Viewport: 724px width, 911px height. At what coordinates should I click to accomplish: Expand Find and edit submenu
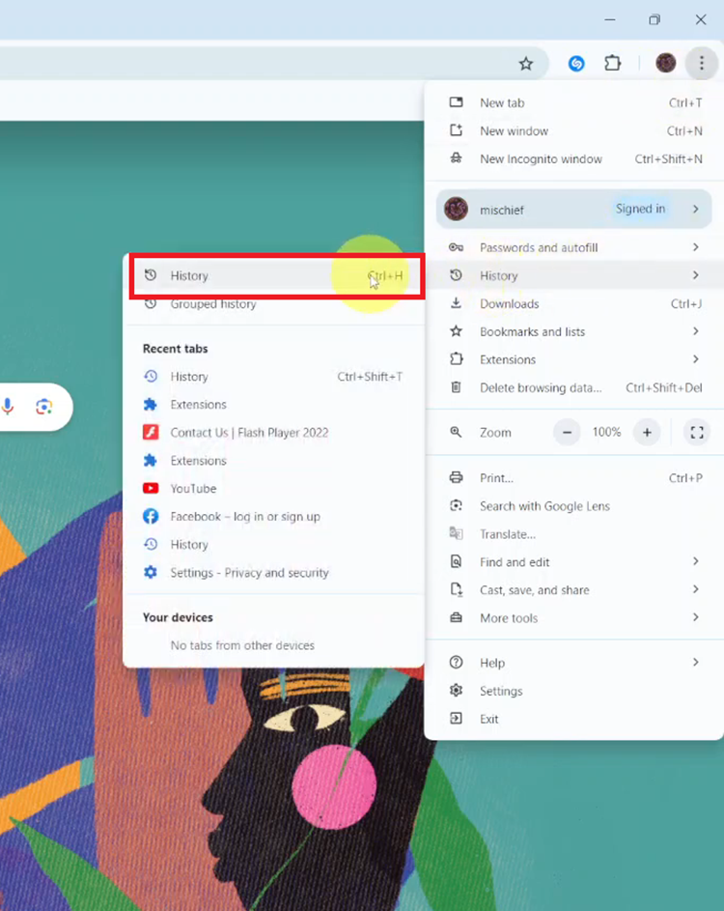(x=574, y=562)
